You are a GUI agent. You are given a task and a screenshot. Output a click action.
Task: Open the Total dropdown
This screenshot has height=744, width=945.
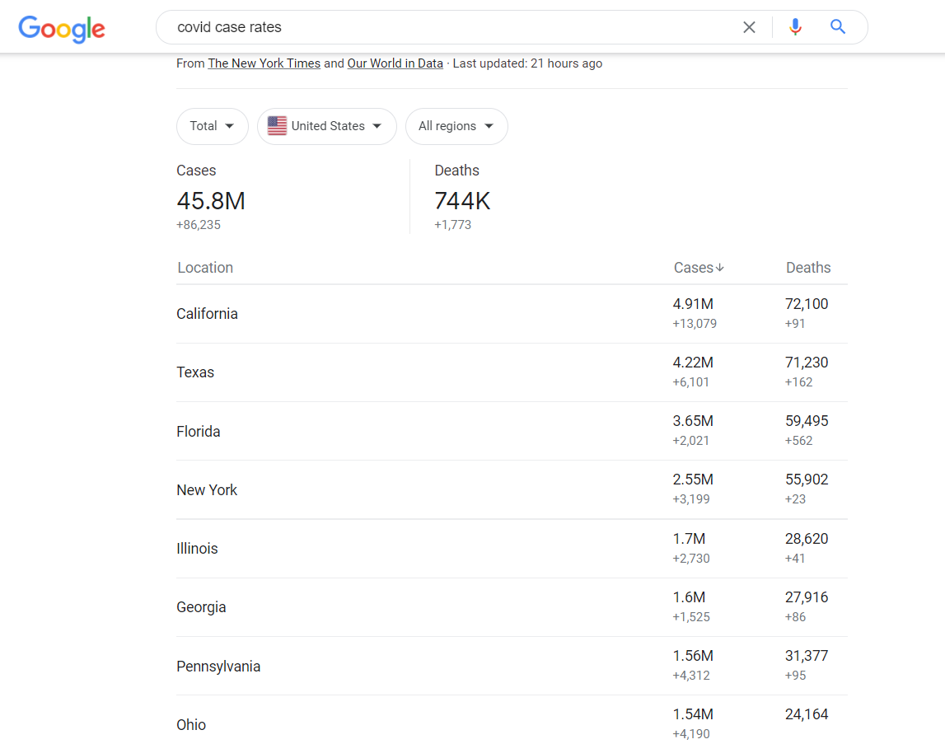click(212, 126)
